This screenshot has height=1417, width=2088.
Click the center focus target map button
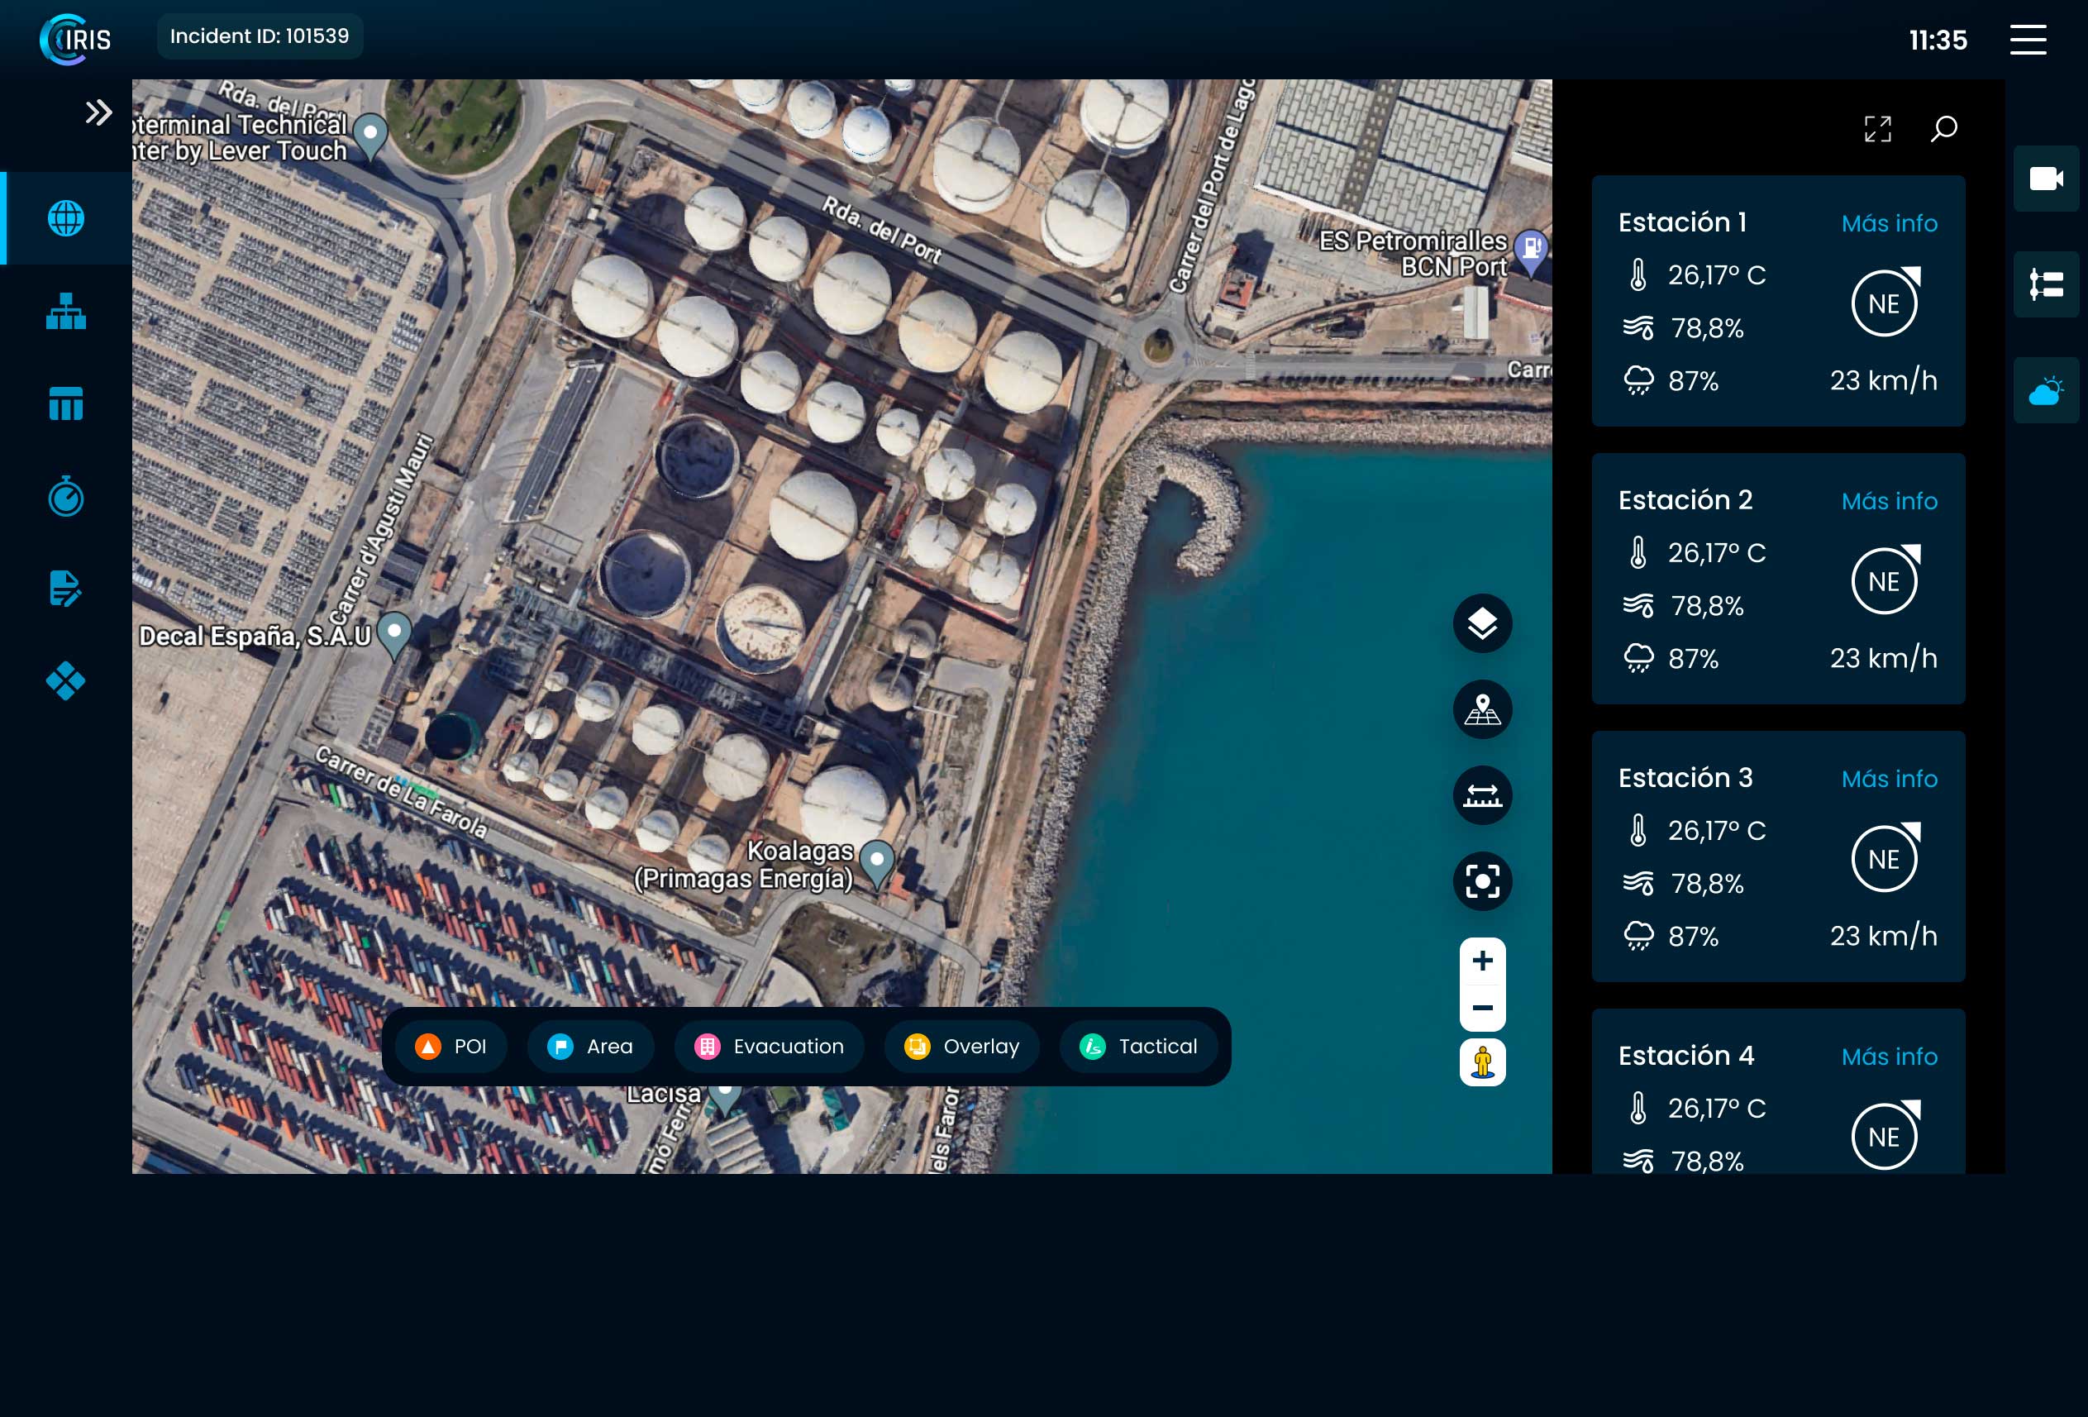1481,880
